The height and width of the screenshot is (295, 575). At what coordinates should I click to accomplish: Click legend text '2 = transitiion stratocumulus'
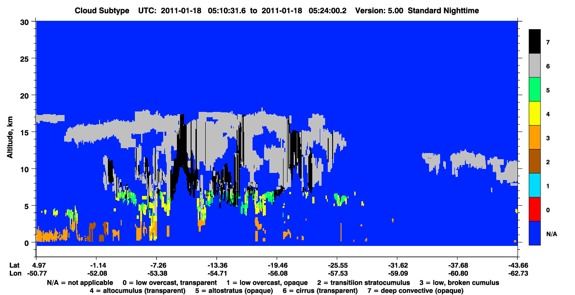[x=364, y=283]
